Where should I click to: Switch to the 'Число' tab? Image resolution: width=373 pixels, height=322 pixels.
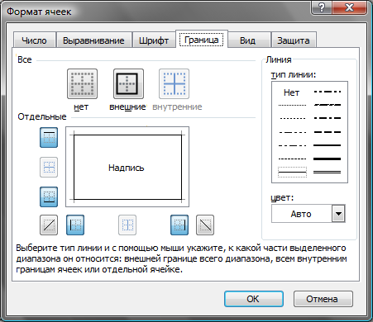click(x=34, y=40)
